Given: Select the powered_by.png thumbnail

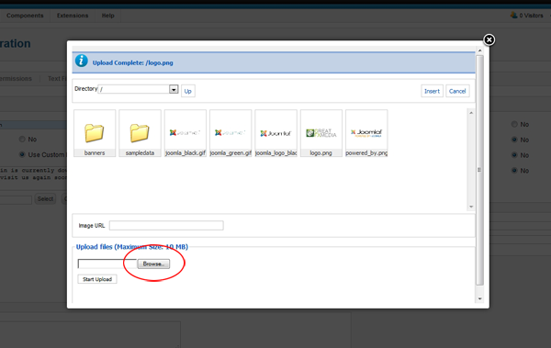Looking at the screenshot, I should pyautogui.click(x=366, y=133).
